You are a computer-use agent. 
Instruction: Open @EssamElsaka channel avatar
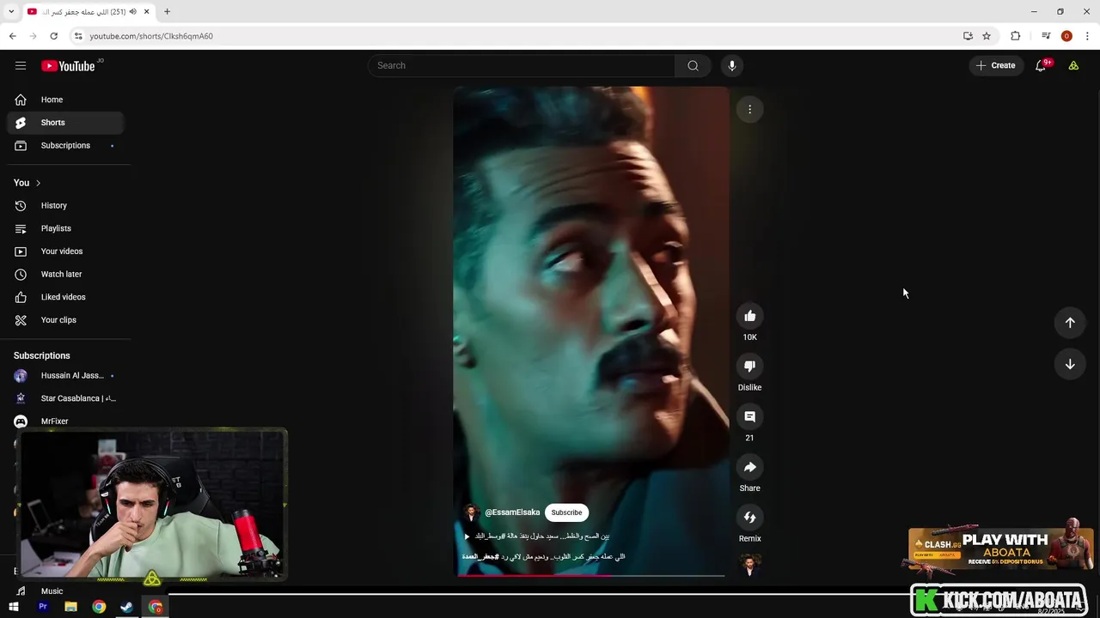(471, 512)
